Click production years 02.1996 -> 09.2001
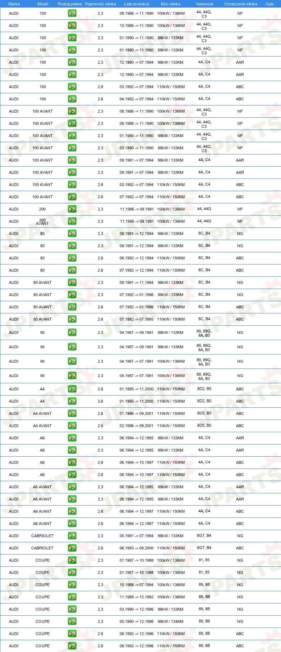The width and height of the screenshot is (281, 652). coord(137,426)
